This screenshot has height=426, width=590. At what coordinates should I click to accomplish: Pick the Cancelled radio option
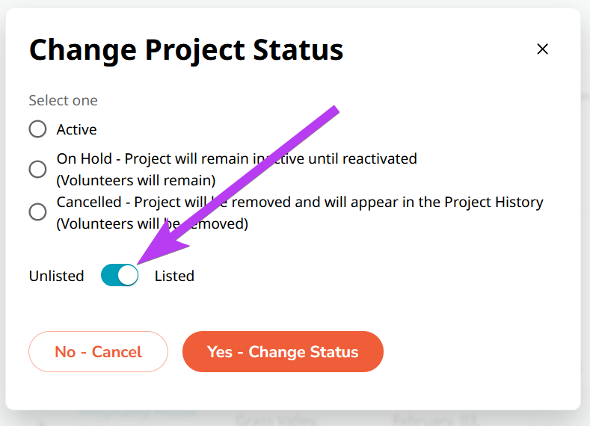click(x=37, y=212)
